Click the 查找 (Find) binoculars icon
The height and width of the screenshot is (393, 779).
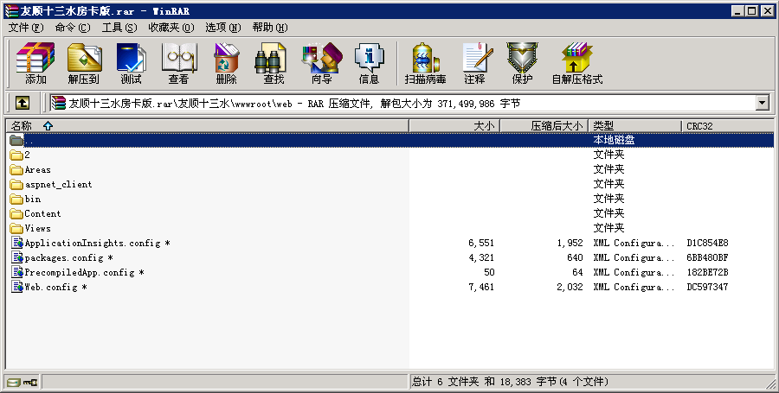[274, 62]
